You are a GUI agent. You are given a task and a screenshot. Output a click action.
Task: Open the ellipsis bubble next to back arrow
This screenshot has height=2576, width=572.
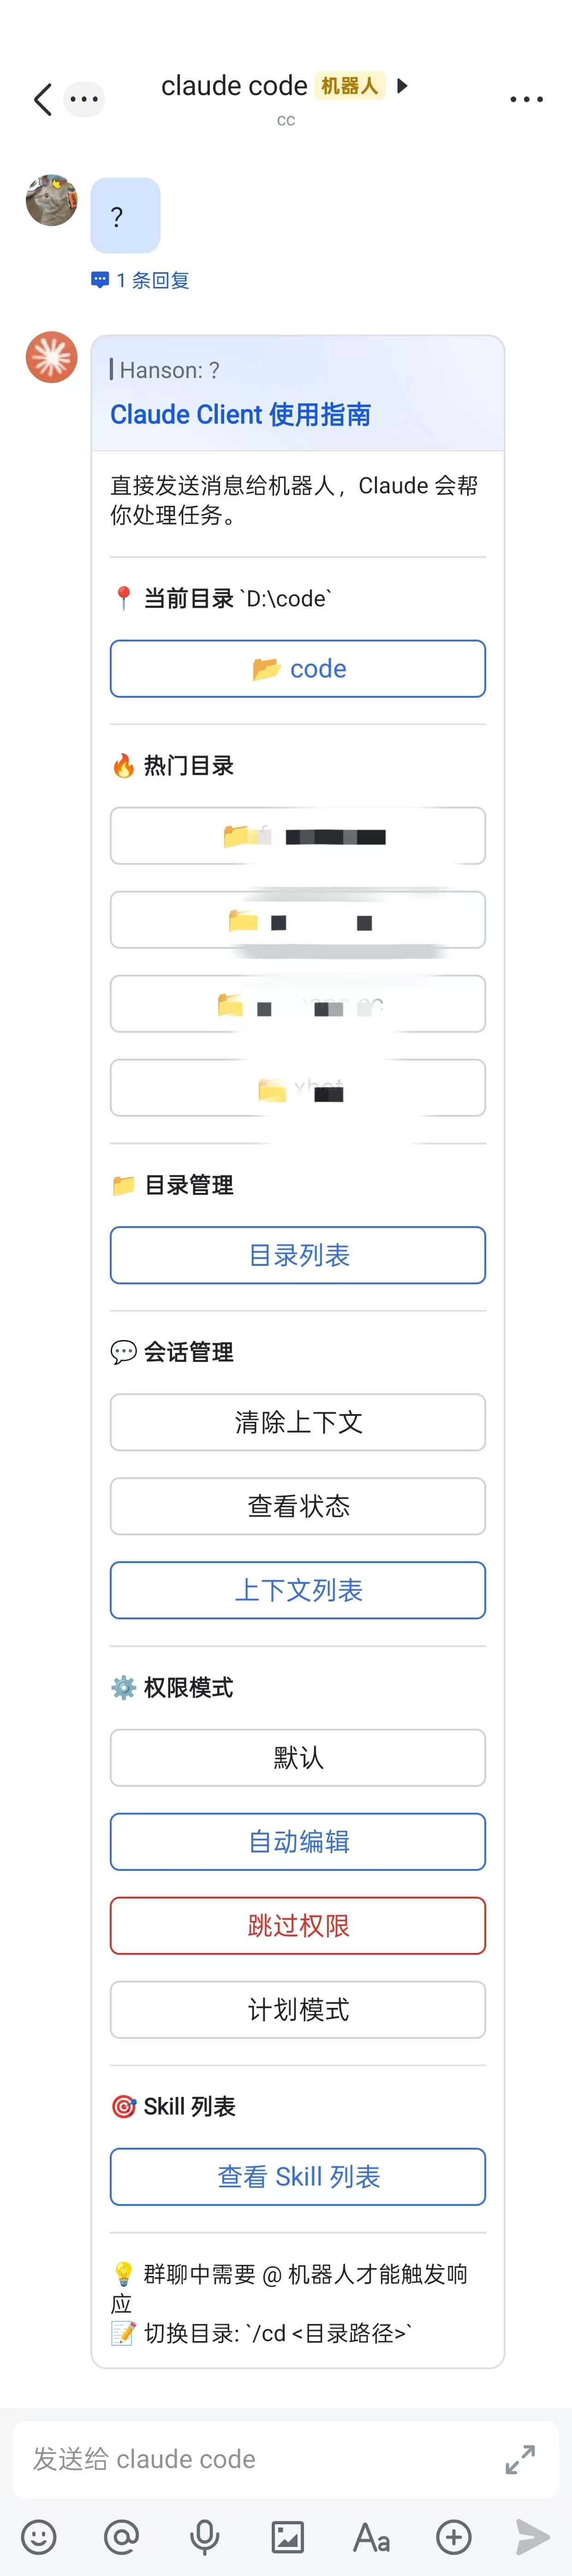click(x=84, y=99)
